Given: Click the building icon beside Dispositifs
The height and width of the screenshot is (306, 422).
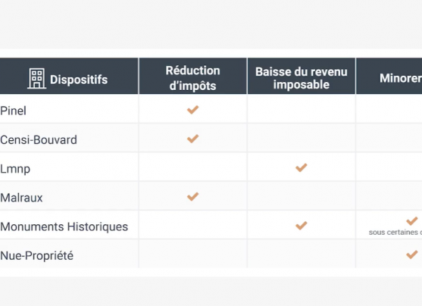Looking at the screenshot, I should click(x=37, y=79).
